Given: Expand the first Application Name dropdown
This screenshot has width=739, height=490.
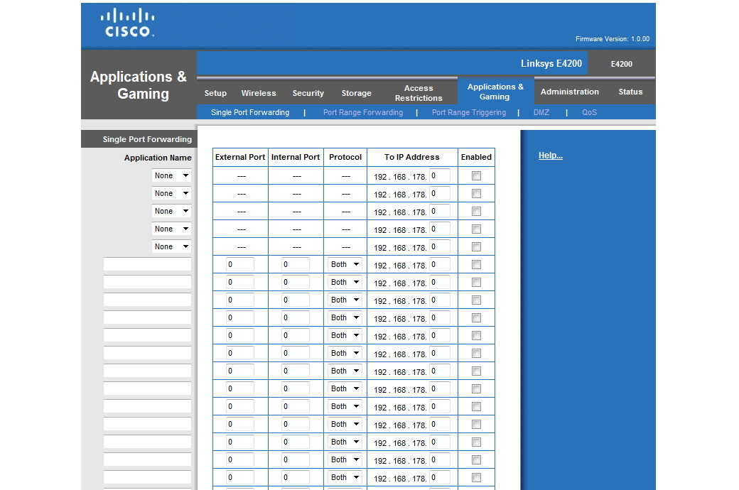Looking at the screenshot, I should pos(172,175).
